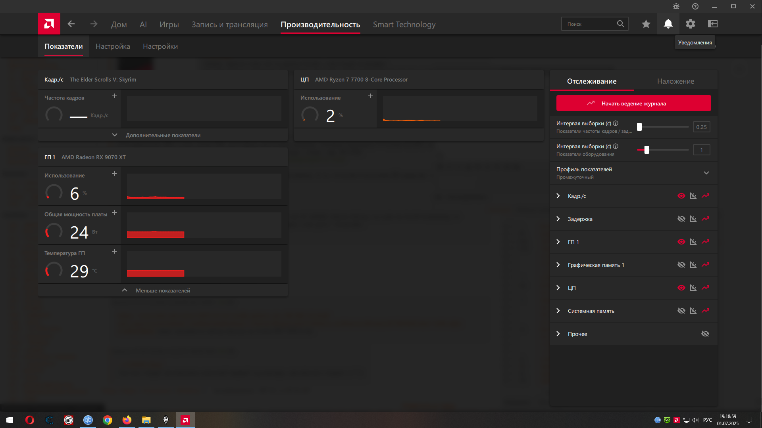762x428 pixels.
Task: Show Прочее metrics with eye icon
Action: click(705, 334)
